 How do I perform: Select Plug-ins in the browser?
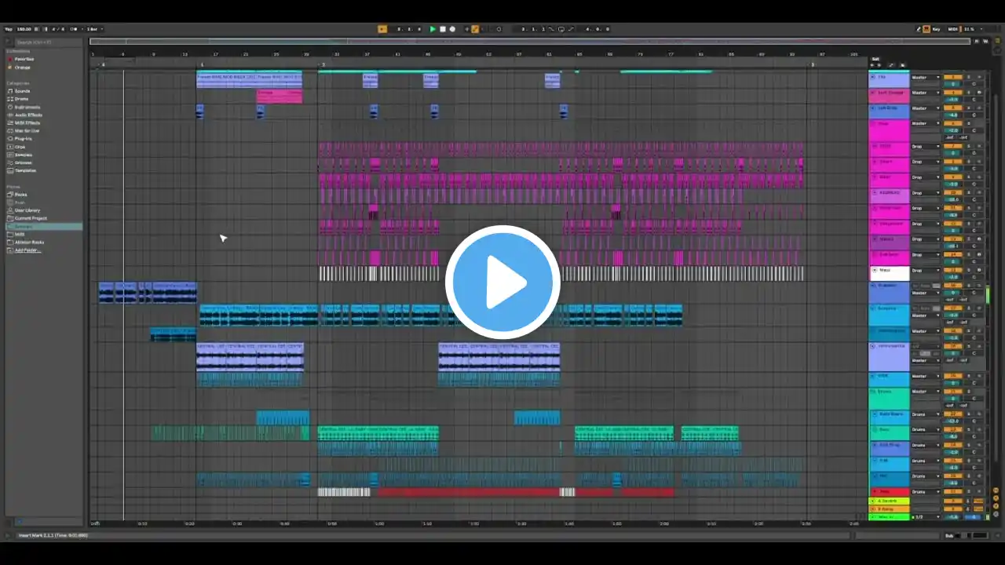[x=23, y=139]
